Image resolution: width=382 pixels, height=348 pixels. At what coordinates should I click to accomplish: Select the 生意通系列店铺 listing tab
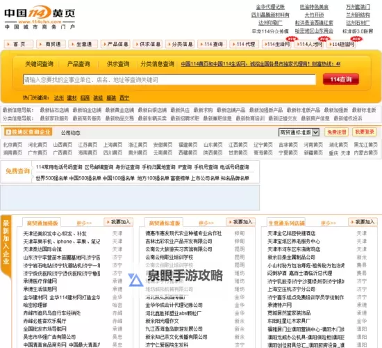286,223
